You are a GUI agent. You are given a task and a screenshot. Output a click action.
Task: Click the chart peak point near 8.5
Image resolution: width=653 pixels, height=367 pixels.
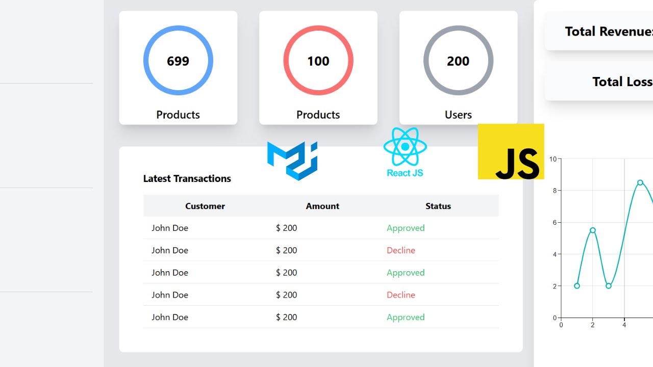click(x=640, y=182)
